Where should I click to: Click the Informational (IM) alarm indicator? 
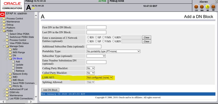pos(213,7)
